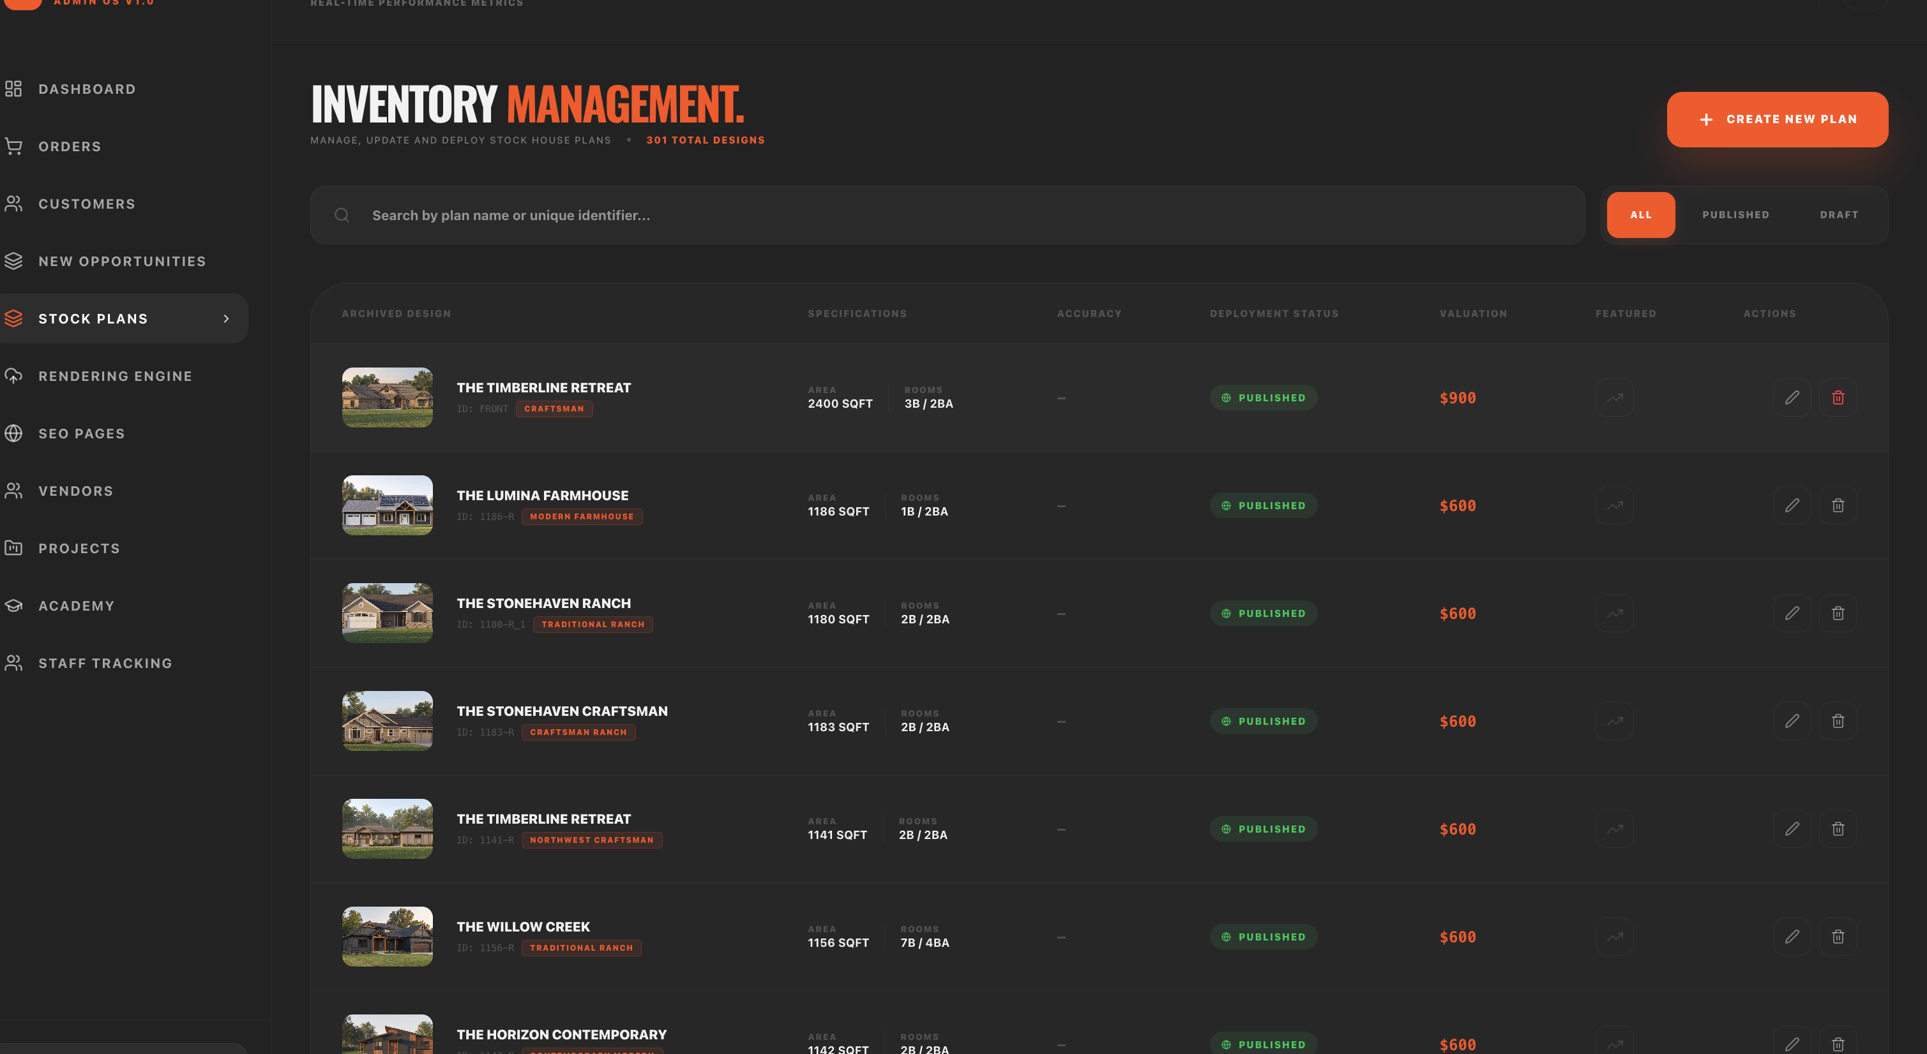1927x1054 pixels.
Task: Expand the Stock Plans chevron
Action: tap(226, 318)
